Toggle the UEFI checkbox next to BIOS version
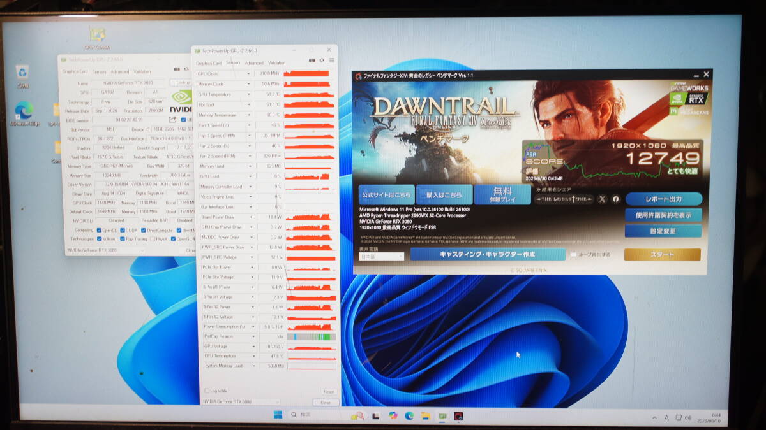766x430 pixels. click(184, 119)
